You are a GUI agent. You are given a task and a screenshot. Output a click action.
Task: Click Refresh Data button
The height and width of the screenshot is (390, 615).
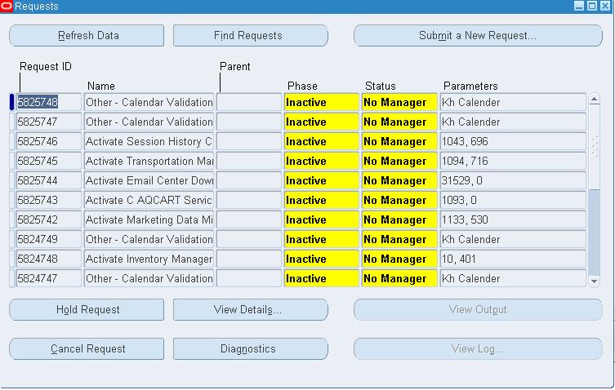coord(87,36)
